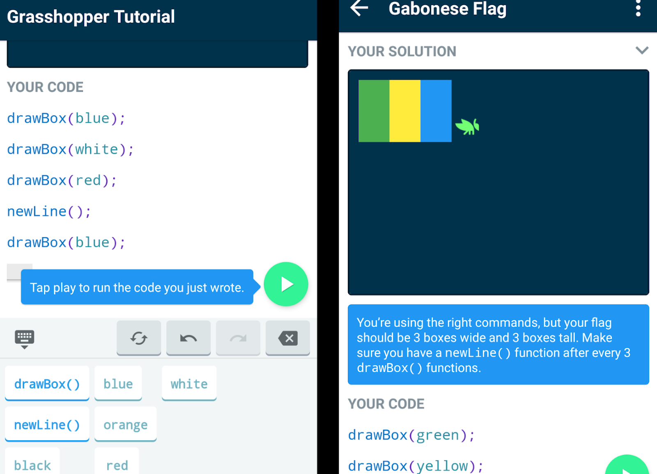Collapse the YOUR SOLUTION section chevron
Image resolution: width=657 pixels, height=474 pixels.
[x=641, y=51]
